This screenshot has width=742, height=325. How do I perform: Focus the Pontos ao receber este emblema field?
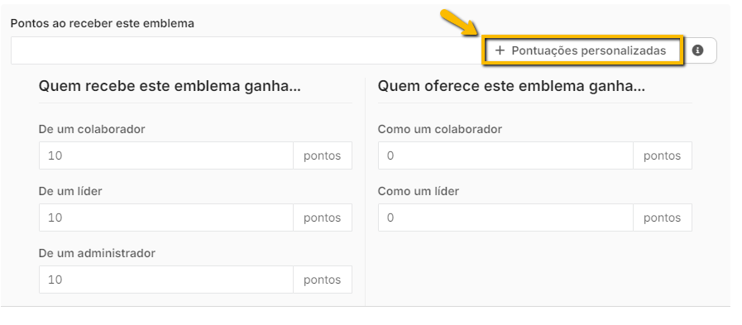[x=246, y=50]
